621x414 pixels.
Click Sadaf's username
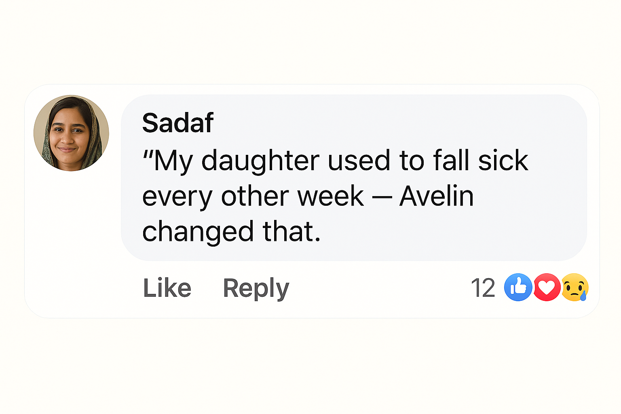coord(178,123)
